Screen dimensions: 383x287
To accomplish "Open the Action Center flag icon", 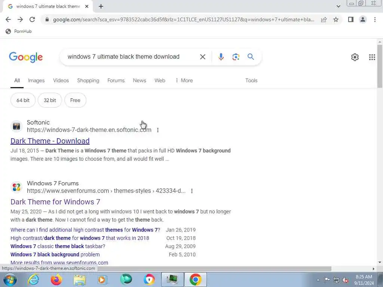I will (327, 280).
